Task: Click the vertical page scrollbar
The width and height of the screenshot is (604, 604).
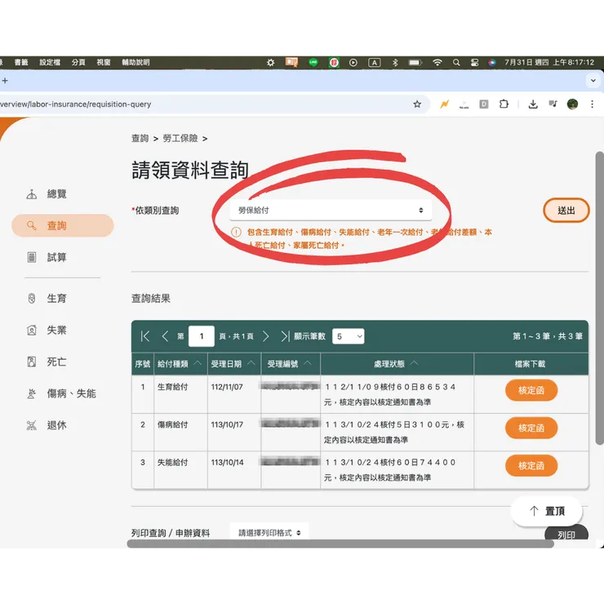Action: coord(599,298)
